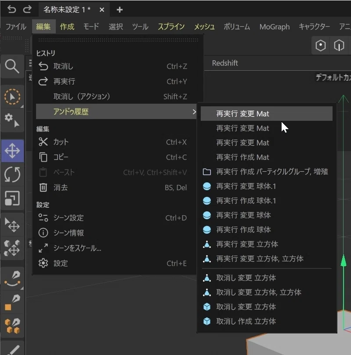This screenshot has height=355, width=351.
Task: Click the pen with orange cubes tool
Action: click(12, 326)
